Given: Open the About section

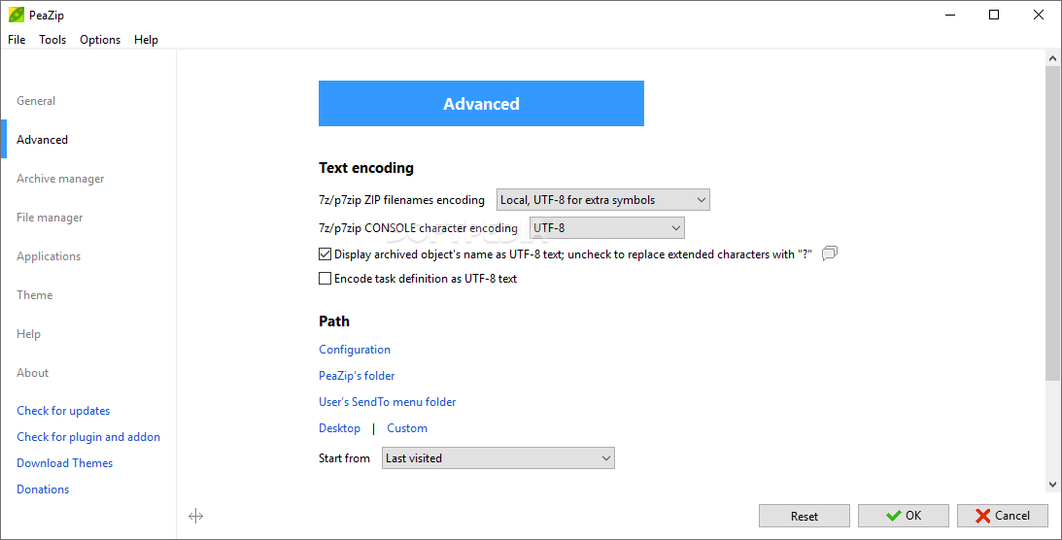Looking at the screenshot, I should pyautogui.click(x=32, y=373).
